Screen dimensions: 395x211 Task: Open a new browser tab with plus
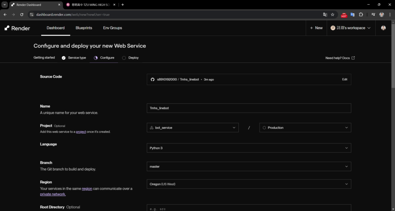(x=123, y=5)
